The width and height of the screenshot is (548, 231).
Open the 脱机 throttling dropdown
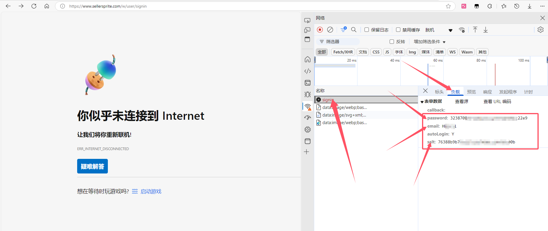click(x=439, y=30)
